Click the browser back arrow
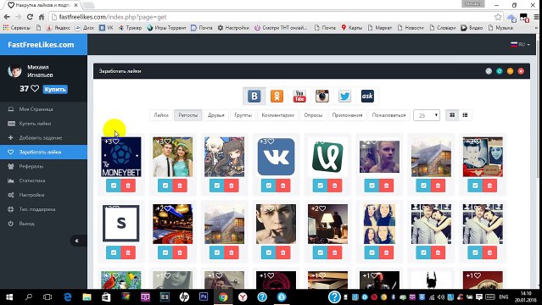This screenshot has width=542, height=305. point(7,17)
